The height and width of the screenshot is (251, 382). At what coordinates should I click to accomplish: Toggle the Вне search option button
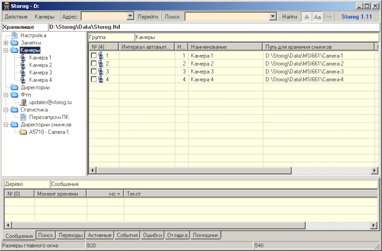tap(328, 17)
